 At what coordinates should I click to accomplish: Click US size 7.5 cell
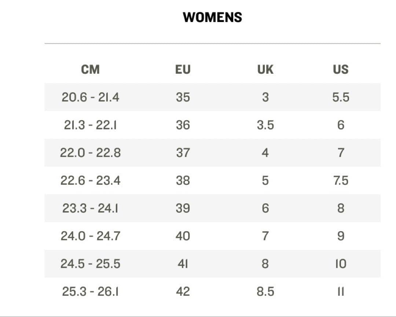point(341,180)
